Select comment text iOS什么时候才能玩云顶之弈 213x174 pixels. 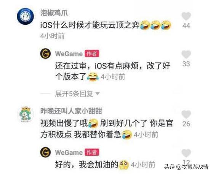[x=90, y=25]
